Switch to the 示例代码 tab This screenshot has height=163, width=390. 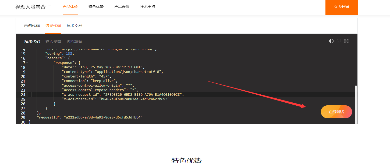click(32, 26)
